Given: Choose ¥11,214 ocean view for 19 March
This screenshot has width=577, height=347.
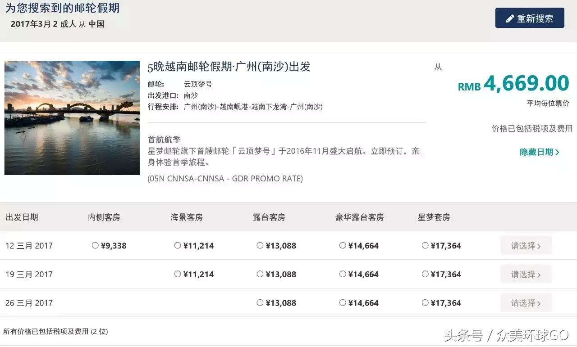Looking at the screenshot, I should click(178, 274).
